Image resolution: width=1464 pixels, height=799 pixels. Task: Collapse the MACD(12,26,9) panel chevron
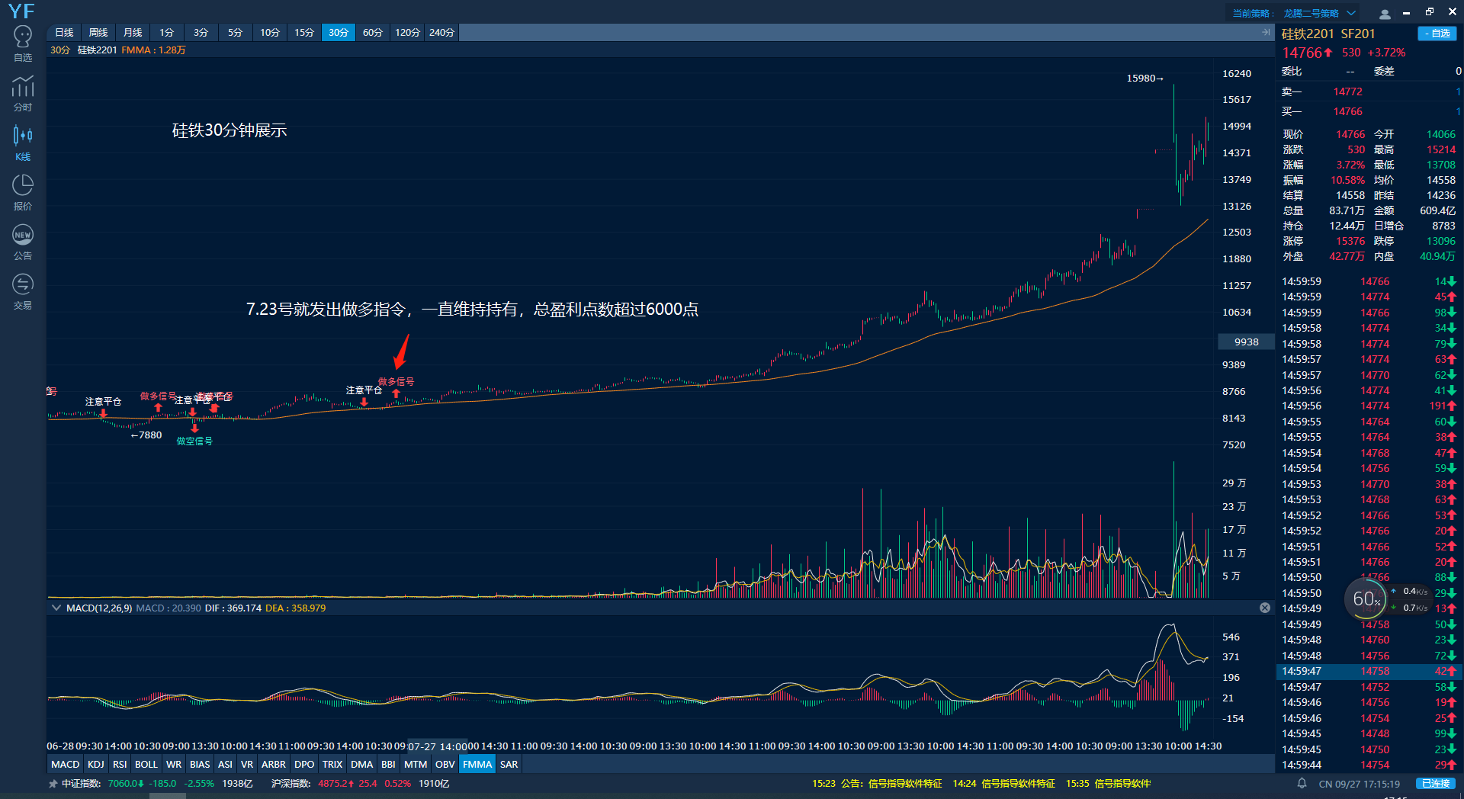tap(56, 608)
